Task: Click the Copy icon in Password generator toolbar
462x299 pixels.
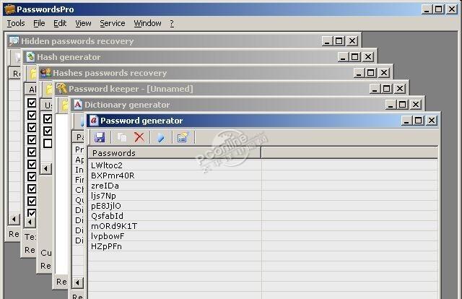Action: (x=122, y=137)
